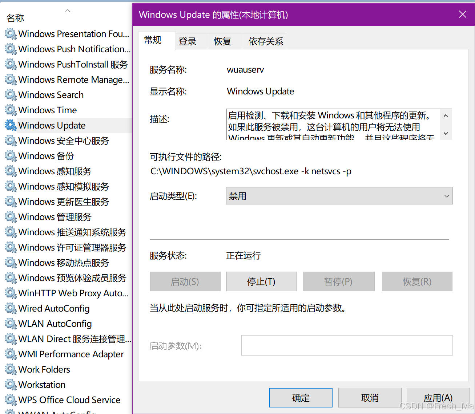
Task: Click gear icon beside Windows Search
Action: (x=11, y=95)
